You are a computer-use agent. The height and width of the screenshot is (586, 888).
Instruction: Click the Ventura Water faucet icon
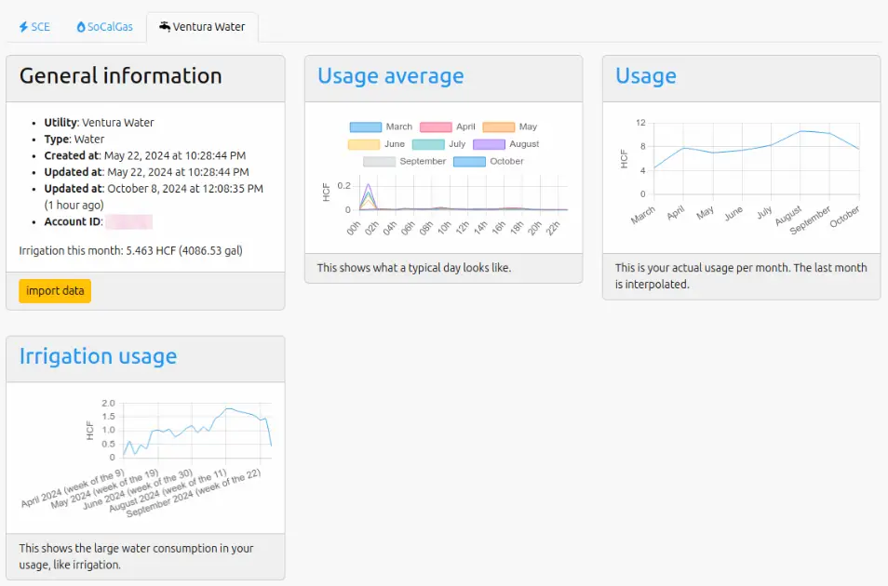(x=165, y=27)
